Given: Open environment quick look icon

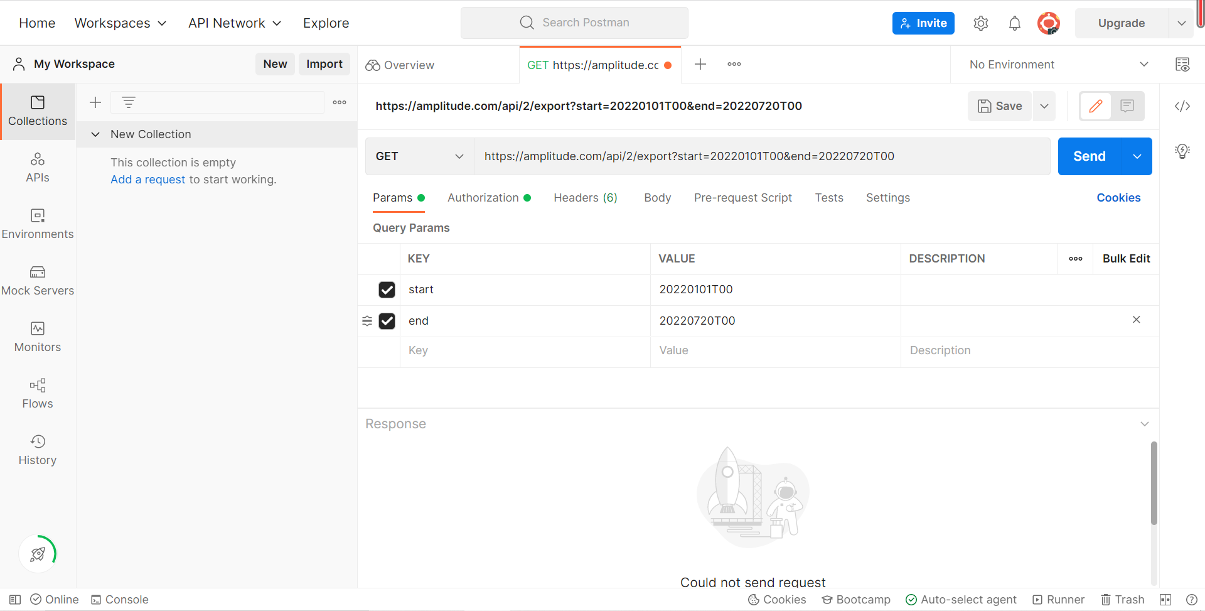Looking at the screenshot, I should pyautogui.click(x=1182, y=64).
